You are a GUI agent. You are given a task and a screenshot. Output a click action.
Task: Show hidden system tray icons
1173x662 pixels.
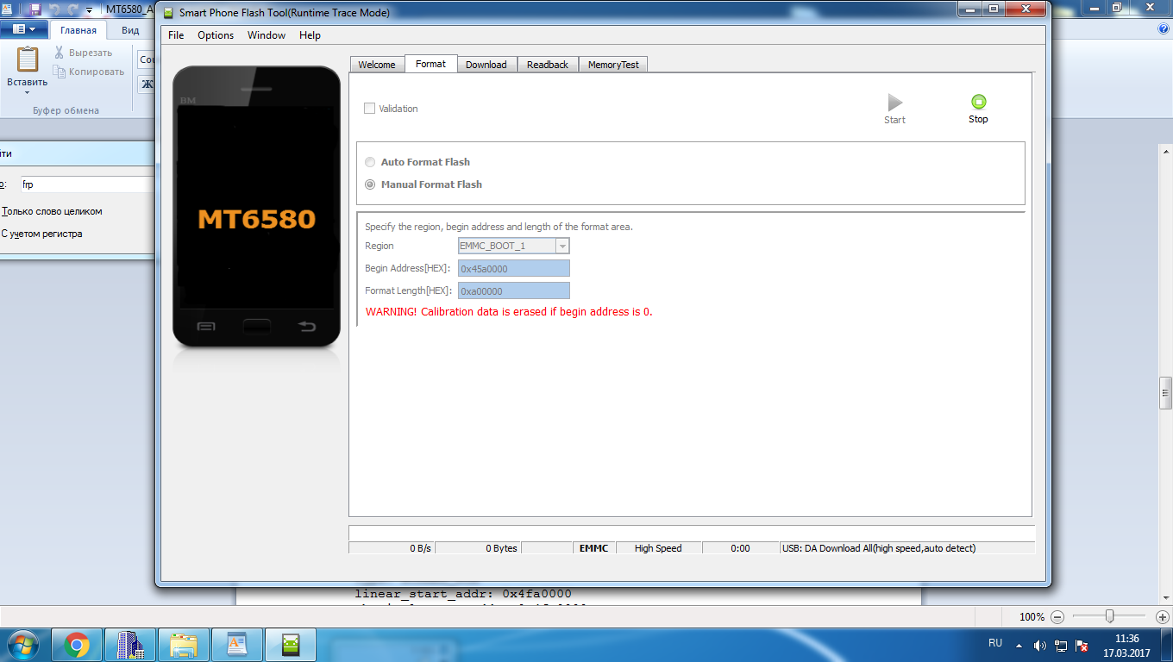point(1019,645)
